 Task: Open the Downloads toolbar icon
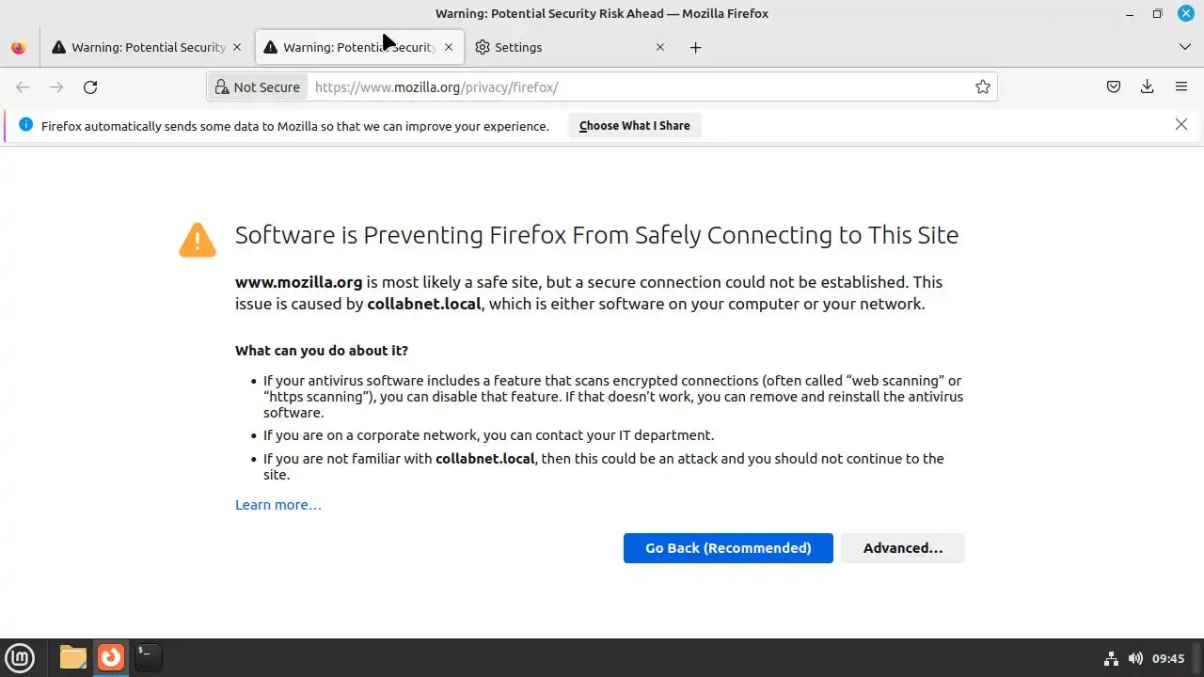tap(1148, 87)
